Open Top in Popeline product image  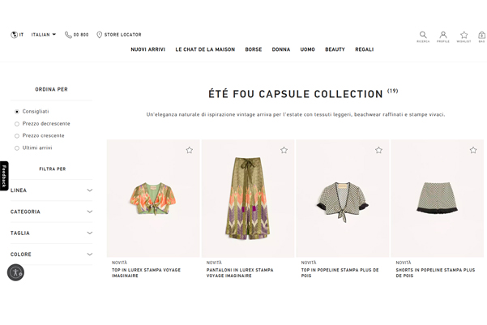point(343,199)
